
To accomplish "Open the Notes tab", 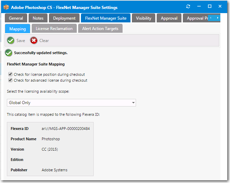I will pyautogui.click(x=38, y=18).
